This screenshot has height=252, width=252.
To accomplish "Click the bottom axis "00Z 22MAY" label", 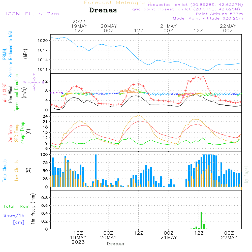I will click(229, 235).
